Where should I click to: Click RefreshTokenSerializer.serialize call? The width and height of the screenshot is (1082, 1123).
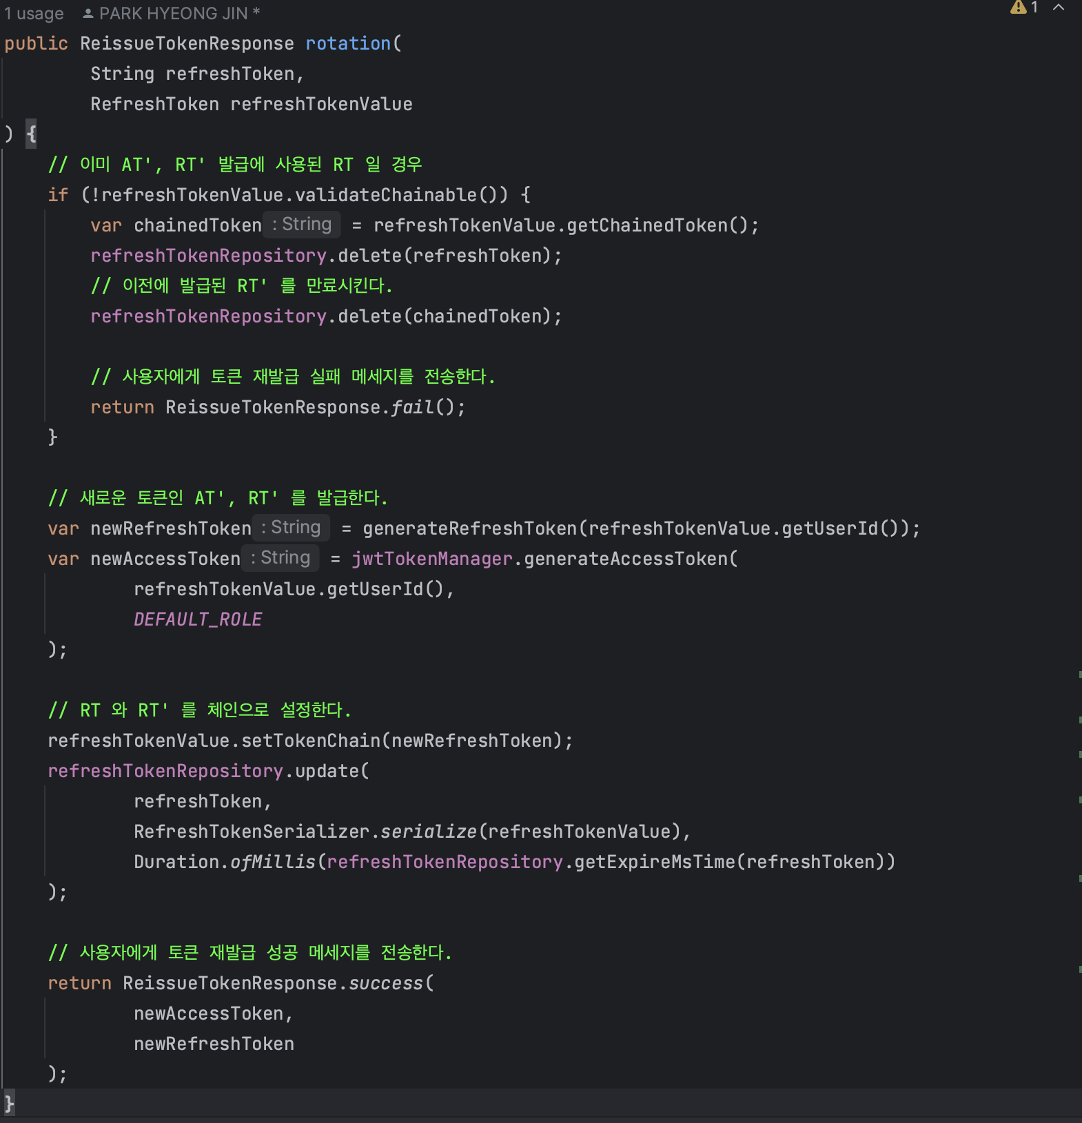tap(305, 832)
